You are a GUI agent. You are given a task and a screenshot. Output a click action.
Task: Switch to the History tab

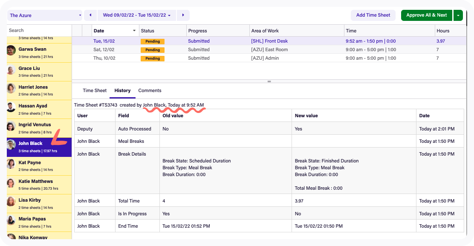(x=122, y=91)
